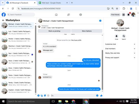This screenshot has width=139, height=104.
Task: Bookmark this page star icon
Action: 117,9
